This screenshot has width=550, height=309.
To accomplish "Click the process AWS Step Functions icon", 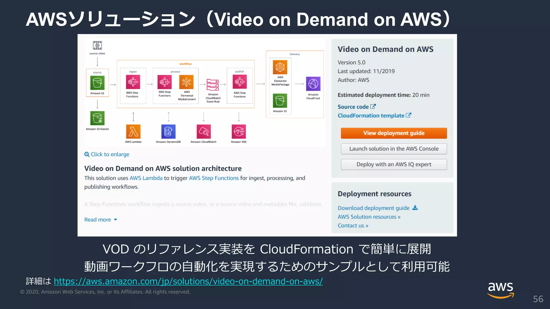I will tap(164, 82).
